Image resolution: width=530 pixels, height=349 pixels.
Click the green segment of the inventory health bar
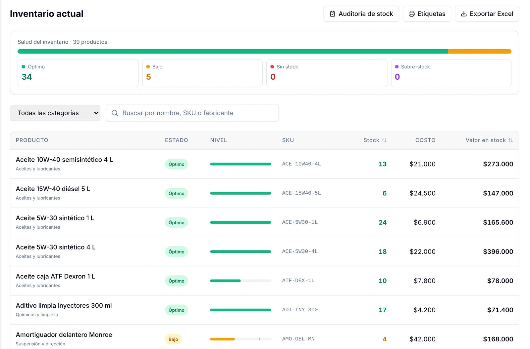click(233, 52)
